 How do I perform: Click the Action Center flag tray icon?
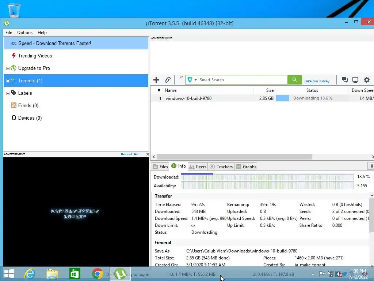coord(322,274)
